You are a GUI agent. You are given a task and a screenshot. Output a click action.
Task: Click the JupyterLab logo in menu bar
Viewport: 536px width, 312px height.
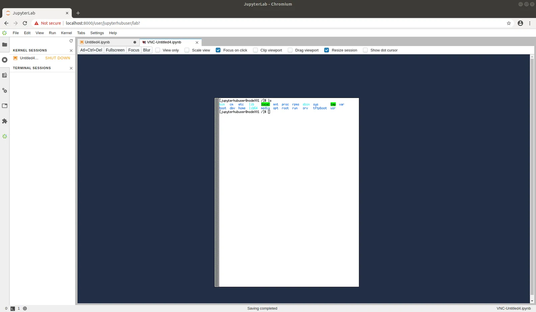(x=4, y=33)
